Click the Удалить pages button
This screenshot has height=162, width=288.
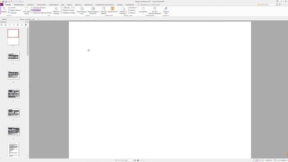pos(132,10)
